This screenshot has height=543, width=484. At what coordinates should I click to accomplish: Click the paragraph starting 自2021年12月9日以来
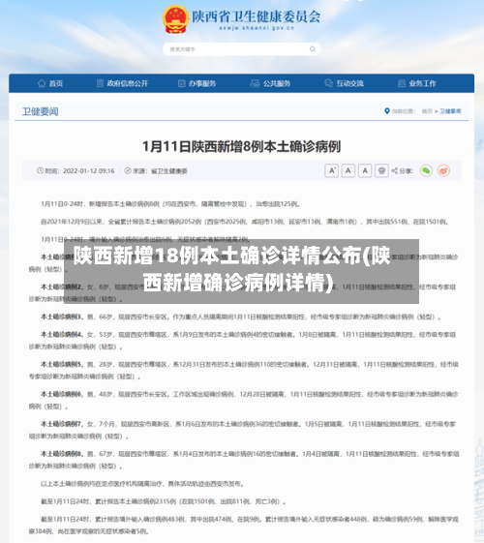pyautogui.click(x=245, y=222)
